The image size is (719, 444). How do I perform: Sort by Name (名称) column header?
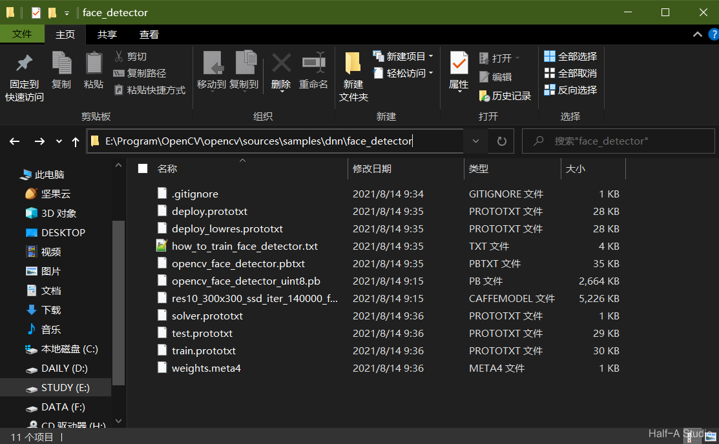tap(167, 168)
